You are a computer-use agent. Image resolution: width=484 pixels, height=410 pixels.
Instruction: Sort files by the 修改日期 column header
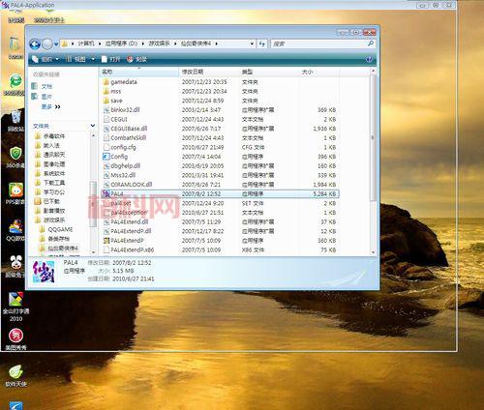[x=209, y=72]
